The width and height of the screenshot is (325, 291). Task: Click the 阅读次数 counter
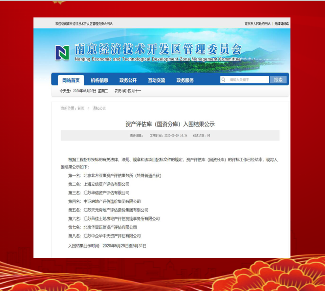click(201, 135)
